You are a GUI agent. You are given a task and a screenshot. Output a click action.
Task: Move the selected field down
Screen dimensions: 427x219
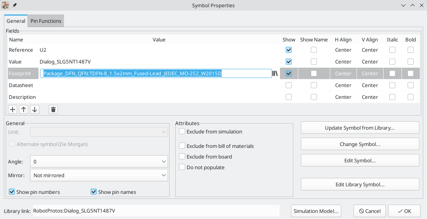pyautogui.click(x=35, y=109)
